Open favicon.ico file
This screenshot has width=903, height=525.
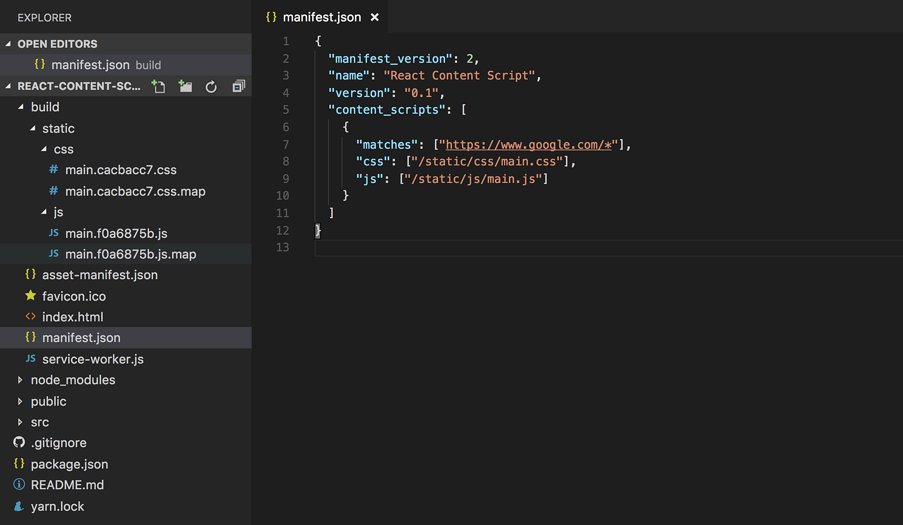click(x=74, y=296)
